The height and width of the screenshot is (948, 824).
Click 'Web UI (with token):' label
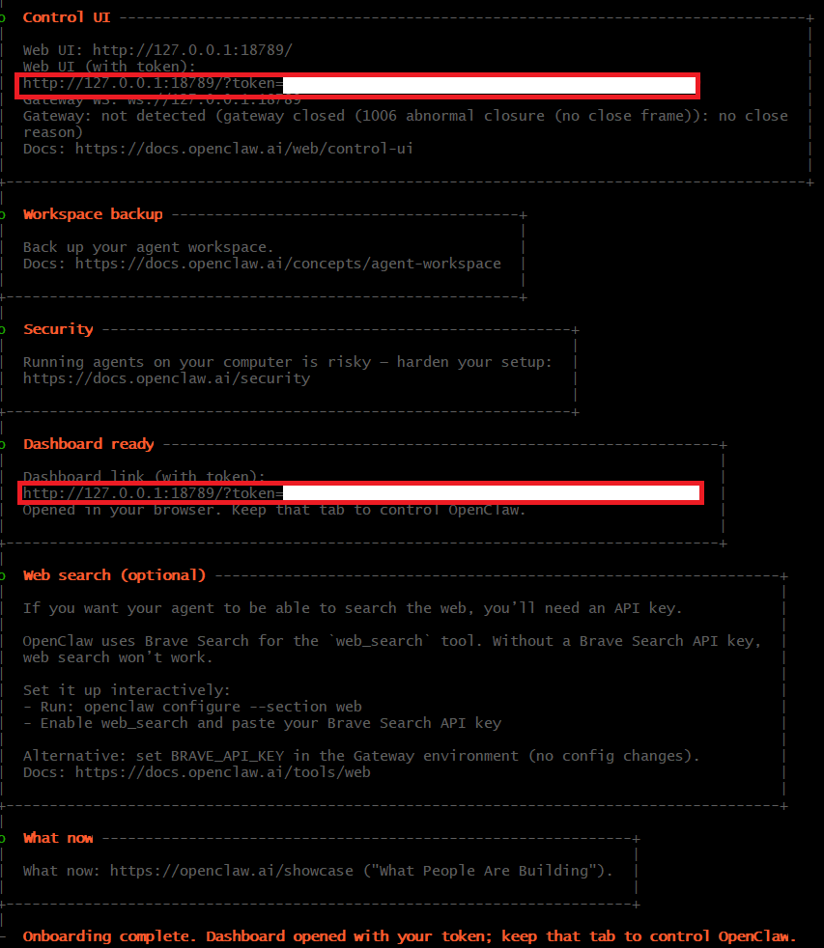[x=109, y=67]
